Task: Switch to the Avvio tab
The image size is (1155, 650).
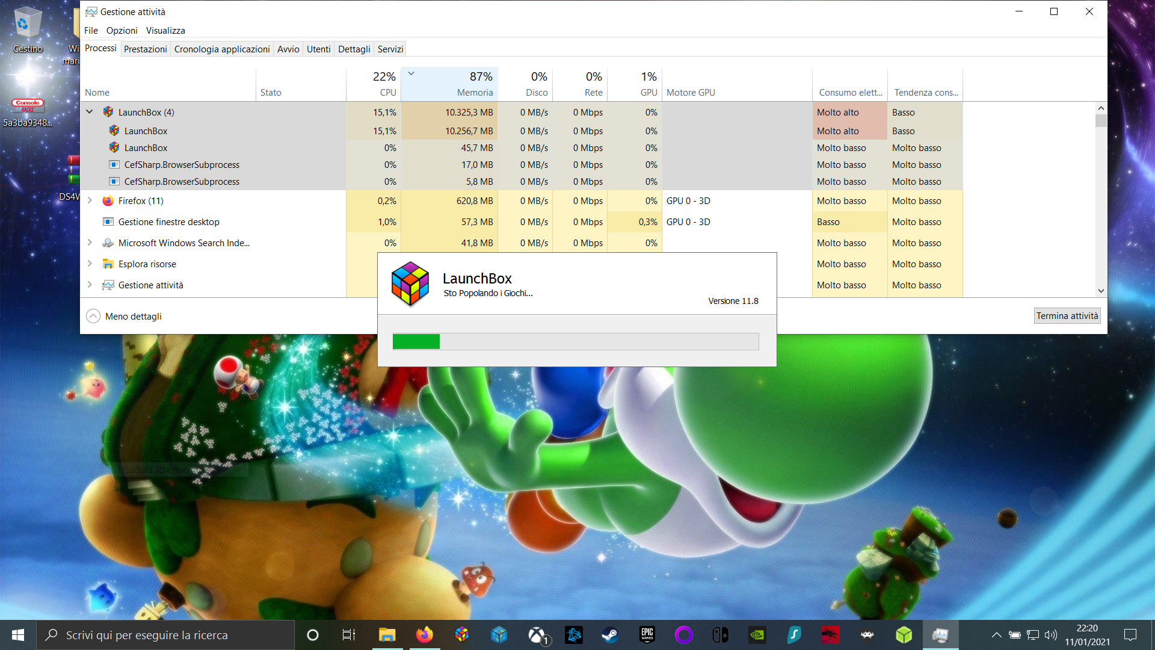Action: click(x=288, y=49)
